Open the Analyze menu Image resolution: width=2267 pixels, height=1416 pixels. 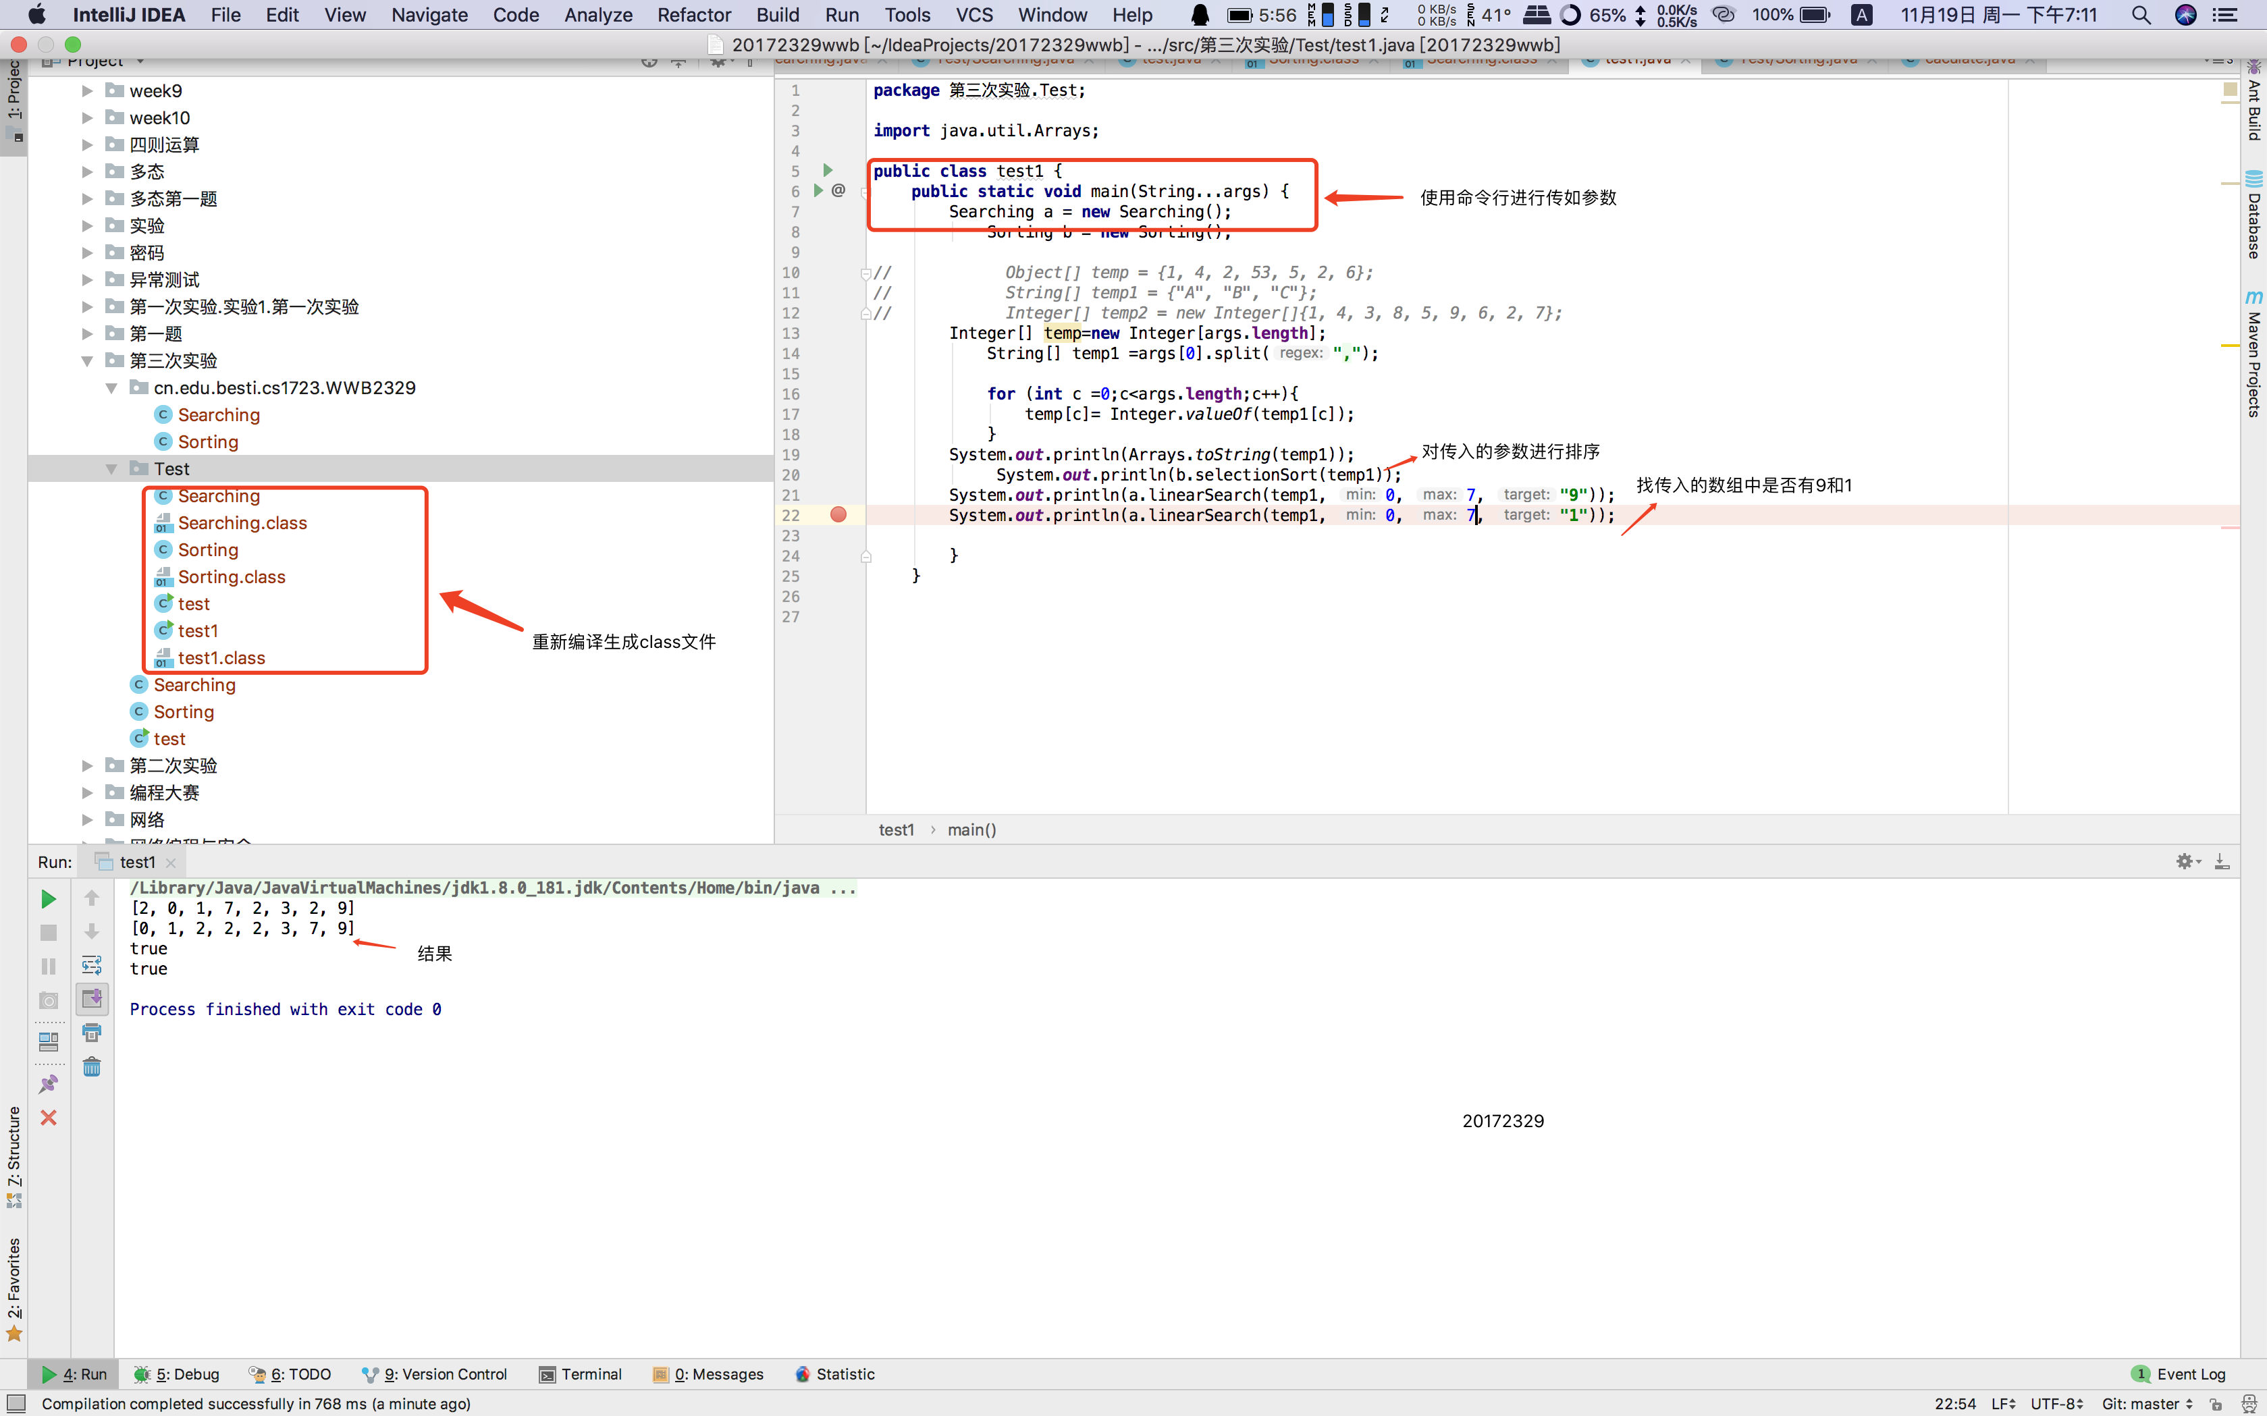pos(599,15)
